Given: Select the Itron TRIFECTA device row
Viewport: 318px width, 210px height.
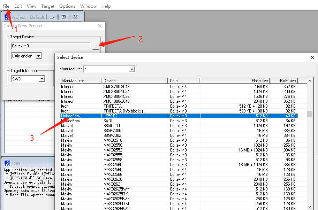Looking at the screenshot, I should [179, 106].
